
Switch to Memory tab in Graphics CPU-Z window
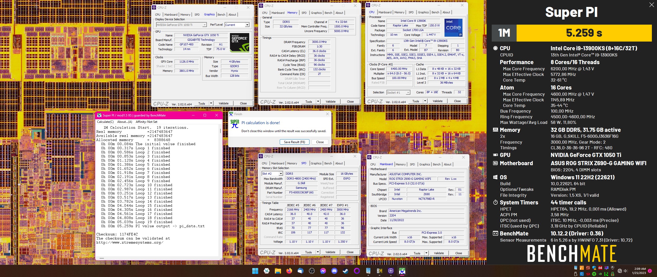pyautogui.click(x=185, y=15)
